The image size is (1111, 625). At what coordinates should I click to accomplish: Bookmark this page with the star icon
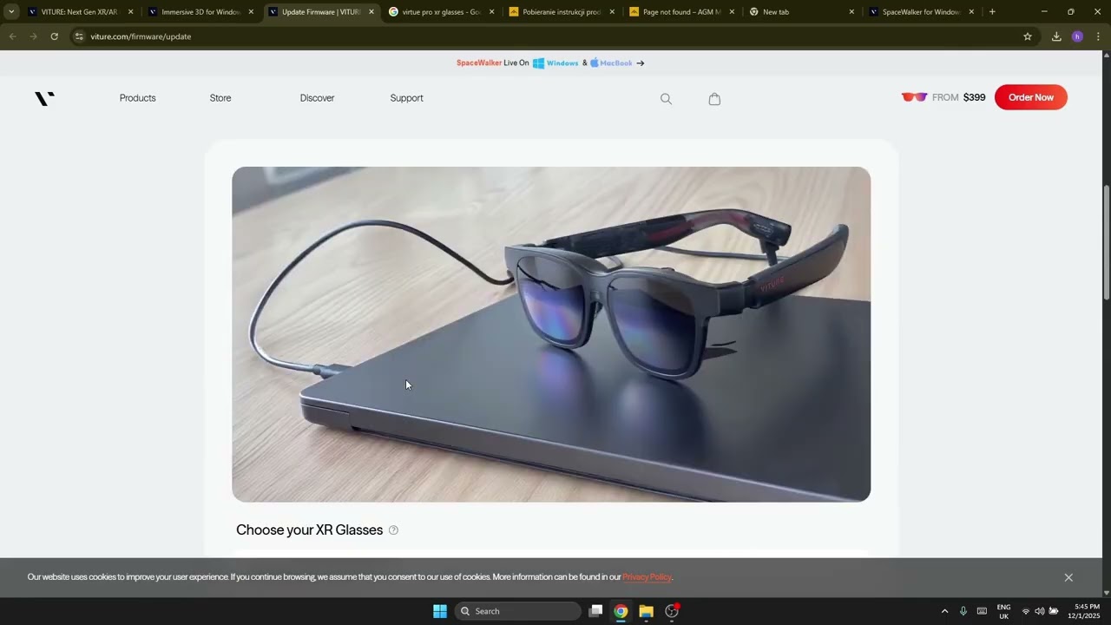point(1028,36)
